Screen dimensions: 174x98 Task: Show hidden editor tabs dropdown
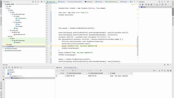click(x=134, y=2)
